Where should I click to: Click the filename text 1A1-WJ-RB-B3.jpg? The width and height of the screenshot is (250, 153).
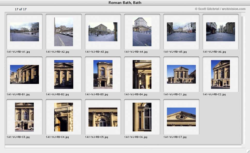pos(96,94)
